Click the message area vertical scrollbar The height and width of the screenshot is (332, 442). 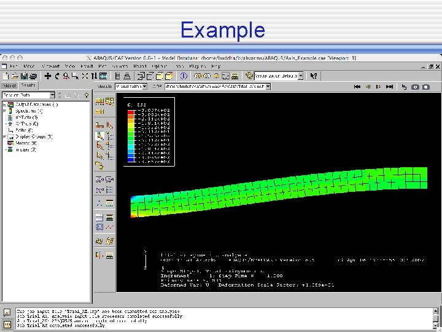tap(436, 318)
